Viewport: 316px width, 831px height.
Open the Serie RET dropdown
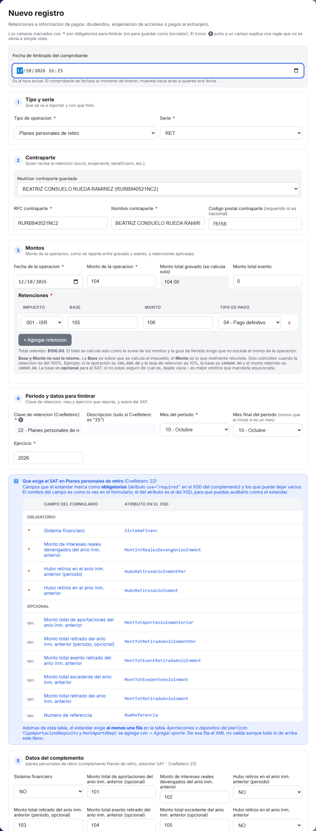(x=231, y=133)
